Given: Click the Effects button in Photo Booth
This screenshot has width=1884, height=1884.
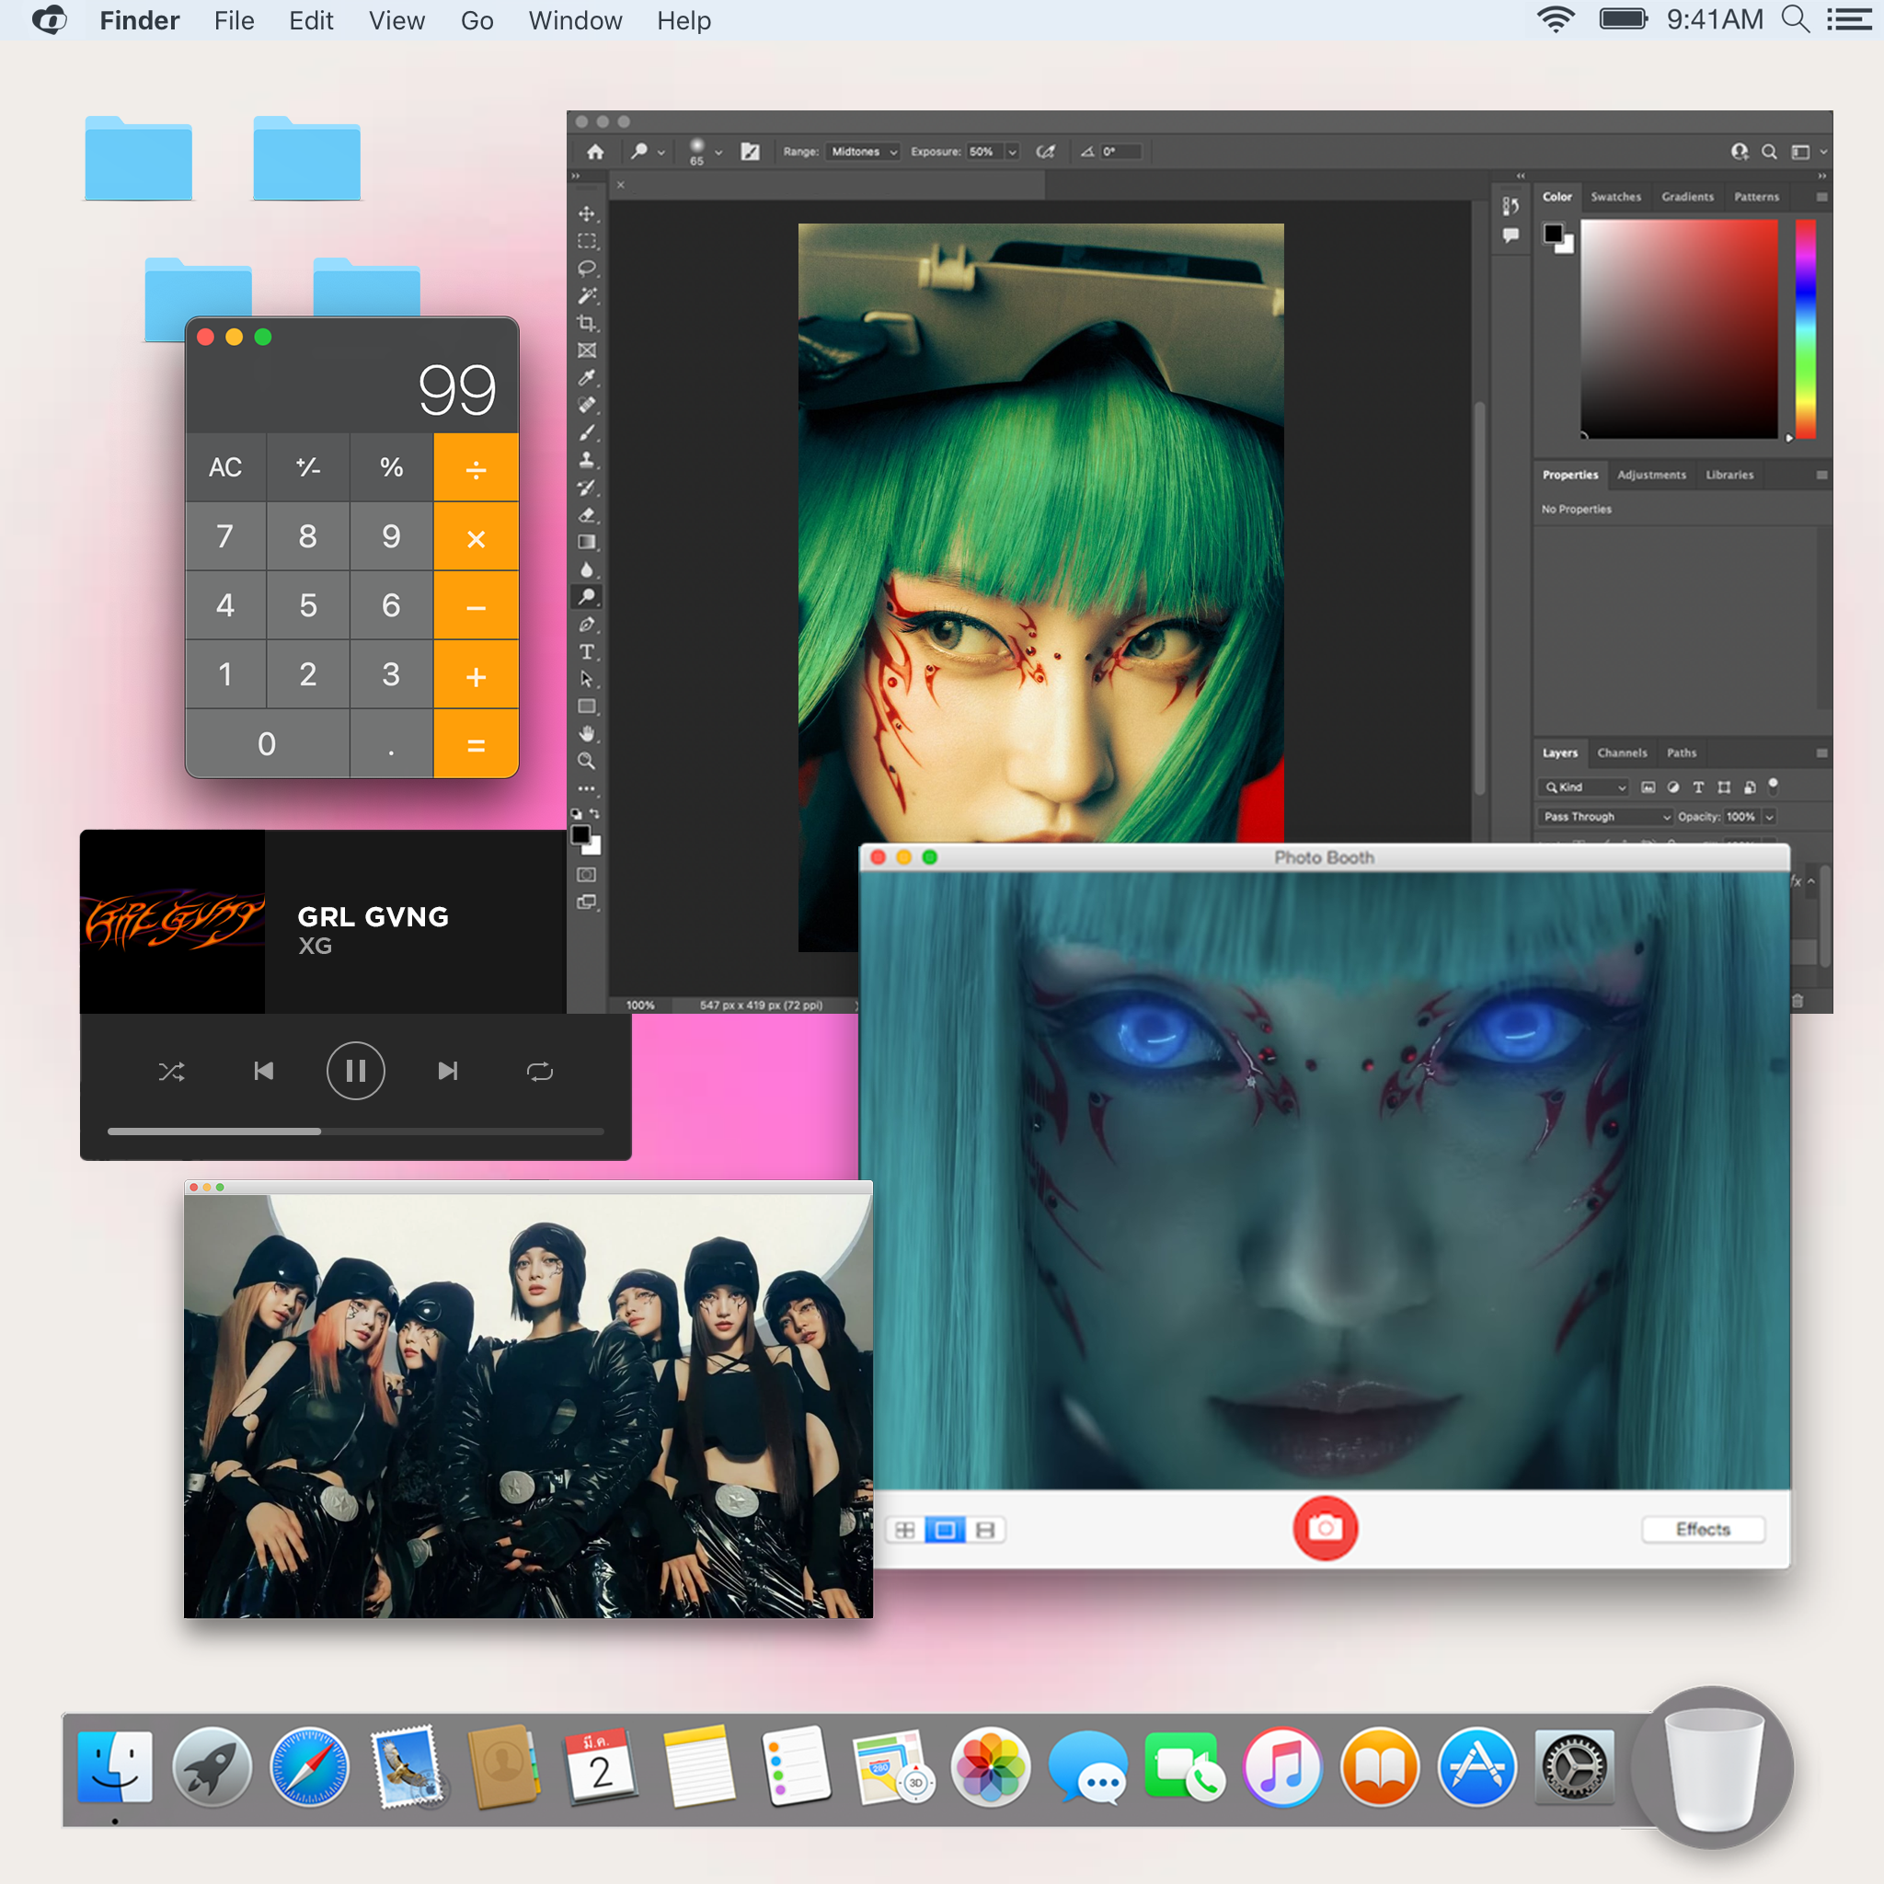Looking at the screenshot, I should coord(1703,1529).
